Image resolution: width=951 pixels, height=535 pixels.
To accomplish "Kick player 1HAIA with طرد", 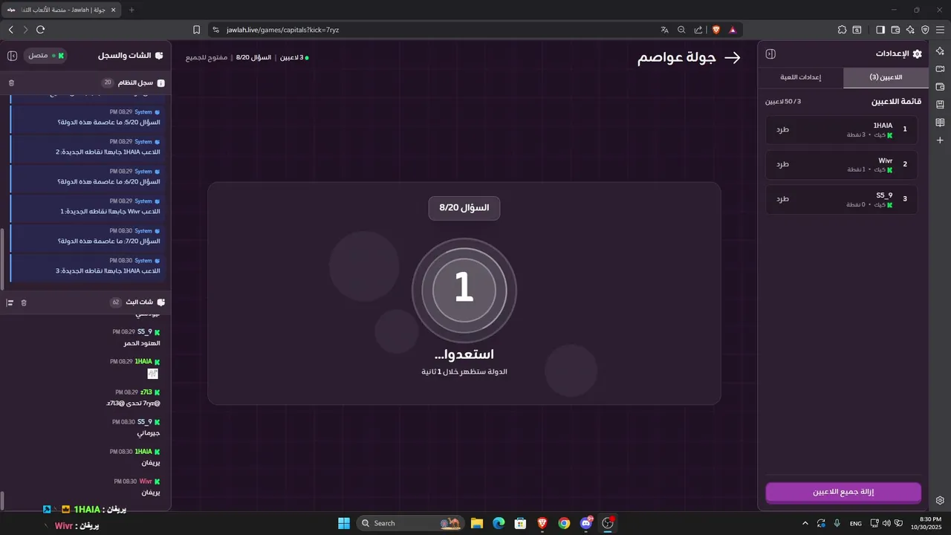I will click(x=782, y=129).
